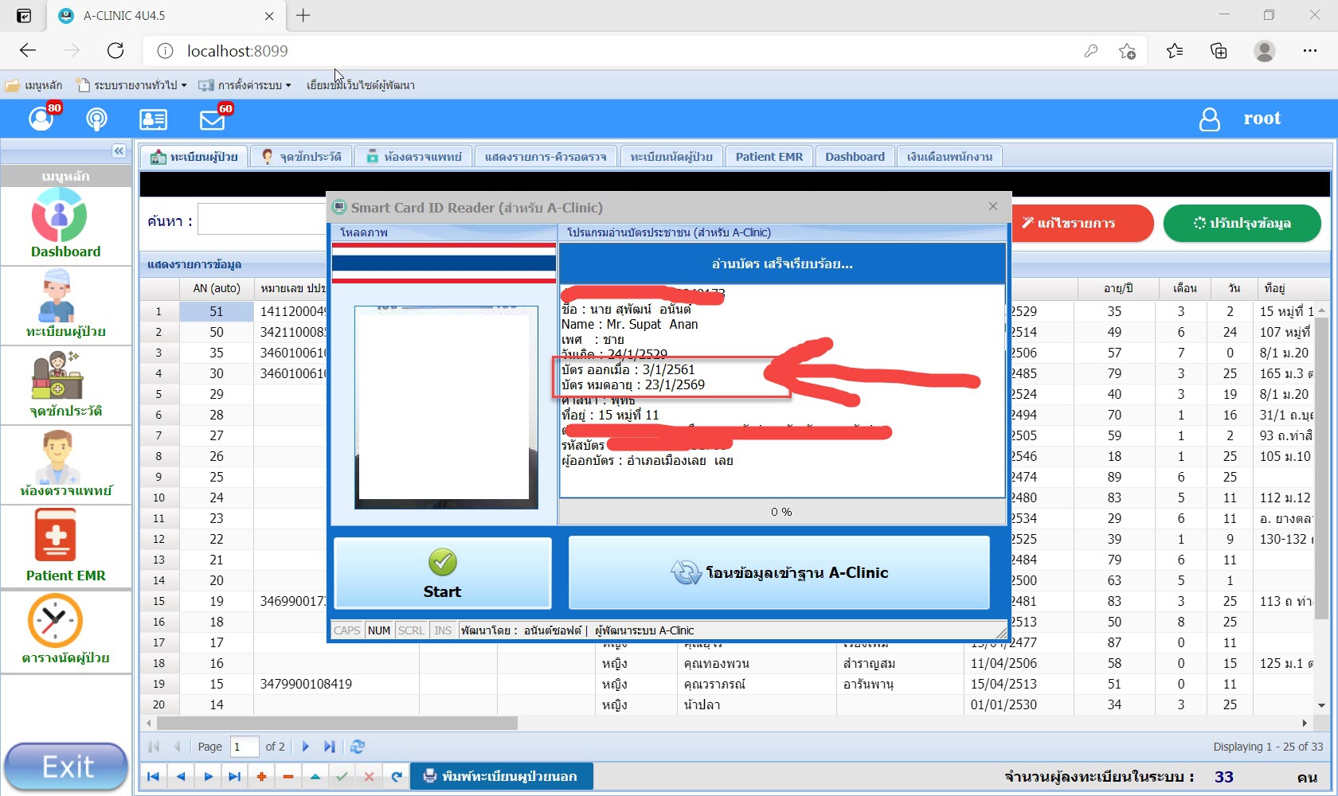Switch to the ทะเบียนนัดผู้ป่วย tab
Image resolution: width=1338 pixels, height=796 pixels.
coord(671,157)
